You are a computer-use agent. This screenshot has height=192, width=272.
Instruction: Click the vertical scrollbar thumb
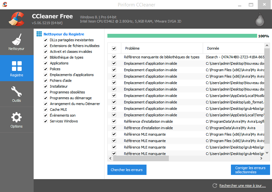point(267,96)
